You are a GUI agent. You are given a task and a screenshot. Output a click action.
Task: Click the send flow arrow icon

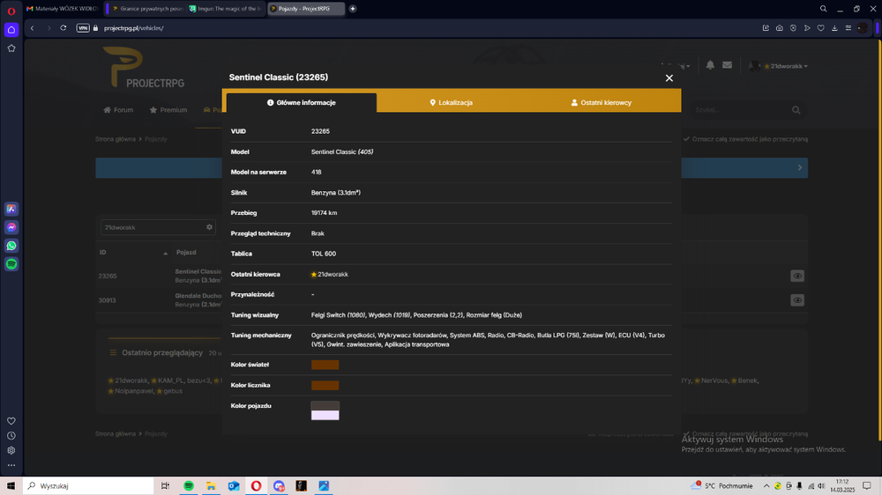(807, 28)
